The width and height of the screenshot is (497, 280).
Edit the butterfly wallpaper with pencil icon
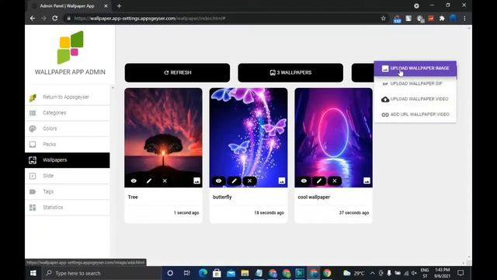(235, 181)
